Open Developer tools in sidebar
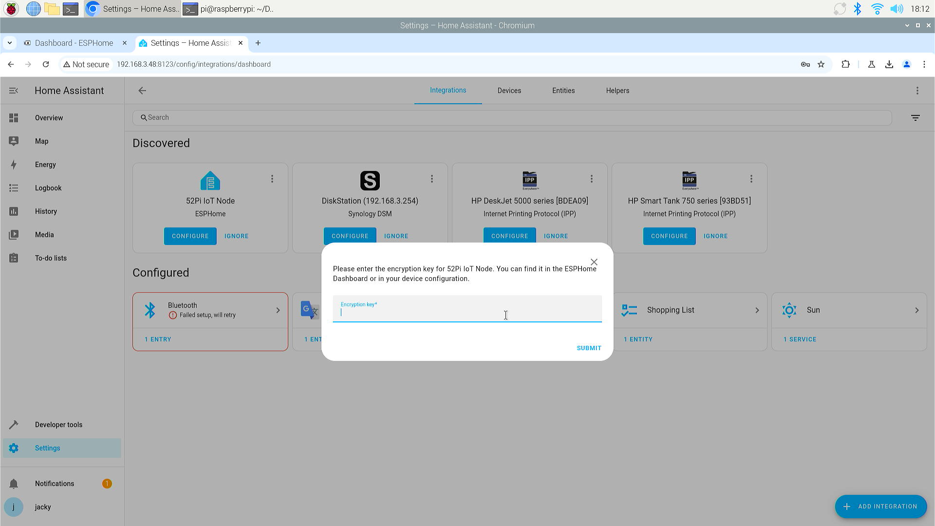 click(x=62, y=425)
